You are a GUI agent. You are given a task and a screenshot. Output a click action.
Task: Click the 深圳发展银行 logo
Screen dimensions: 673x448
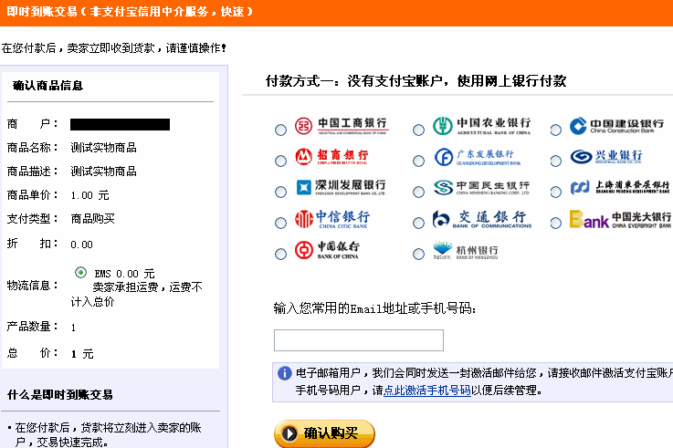pyautogui.click(x=341, y=187)
